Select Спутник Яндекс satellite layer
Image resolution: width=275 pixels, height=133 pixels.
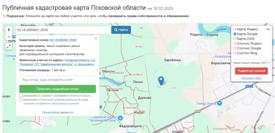pos(235,43)
